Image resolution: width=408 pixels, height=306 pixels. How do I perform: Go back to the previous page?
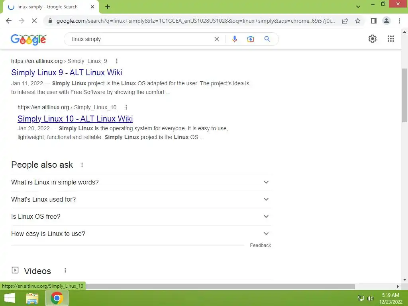point(9,21)
